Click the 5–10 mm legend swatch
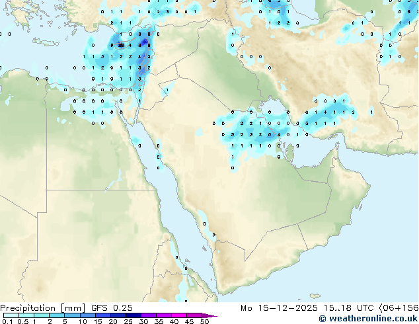The image size is (419, 324). coord(72,315)
